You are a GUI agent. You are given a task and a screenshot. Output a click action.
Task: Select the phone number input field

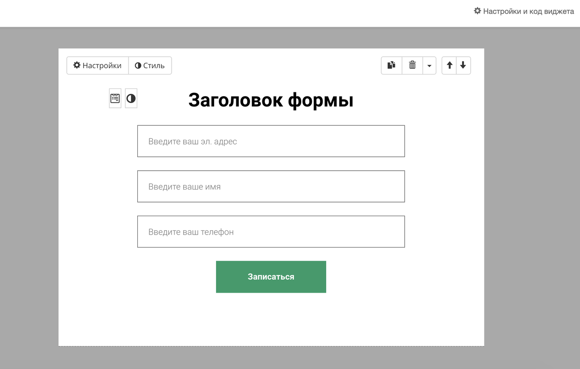tap(271, 232)
